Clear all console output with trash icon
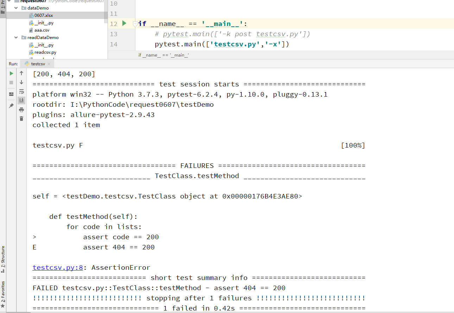 point(21,119)
